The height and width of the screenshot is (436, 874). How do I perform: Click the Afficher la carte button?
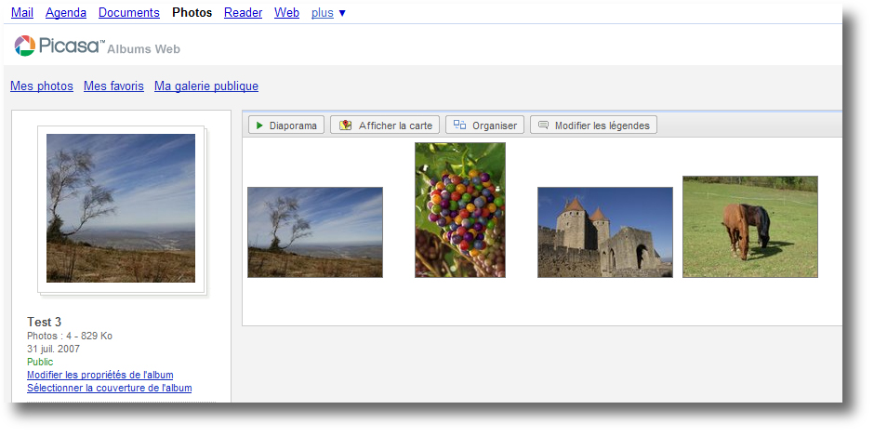pos(385,126)
